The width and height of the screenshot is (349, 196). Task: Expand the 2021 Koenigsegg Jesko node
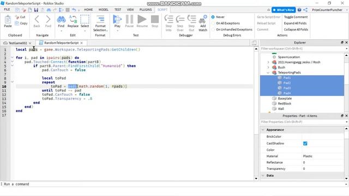268,62
